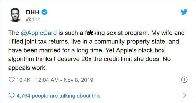Screen dimensions: 196x103
Task: Click the phrase "sexist program" in the tweet
Action: click(x=127, y=33)
